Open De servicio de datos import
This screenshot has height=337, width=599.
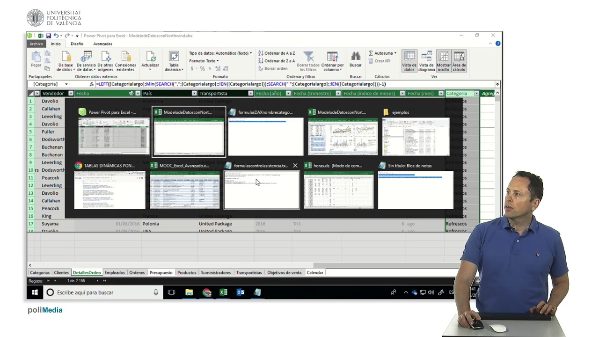(86, 61)
